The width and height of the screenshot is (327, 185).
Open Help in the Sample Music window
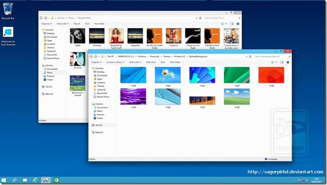(x=238, y=24)
